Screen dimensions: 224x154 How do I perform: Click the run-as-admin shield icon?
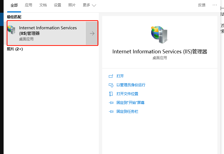(111, 85)
